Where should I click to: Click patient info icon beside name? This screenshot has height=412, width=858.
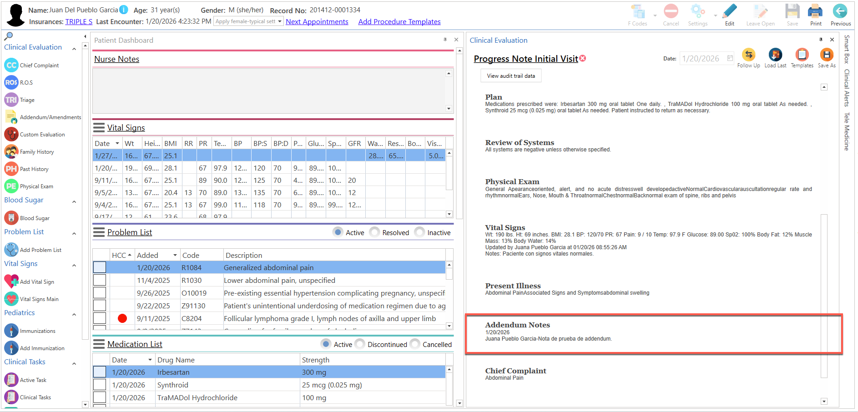click(x=124, y=10)
